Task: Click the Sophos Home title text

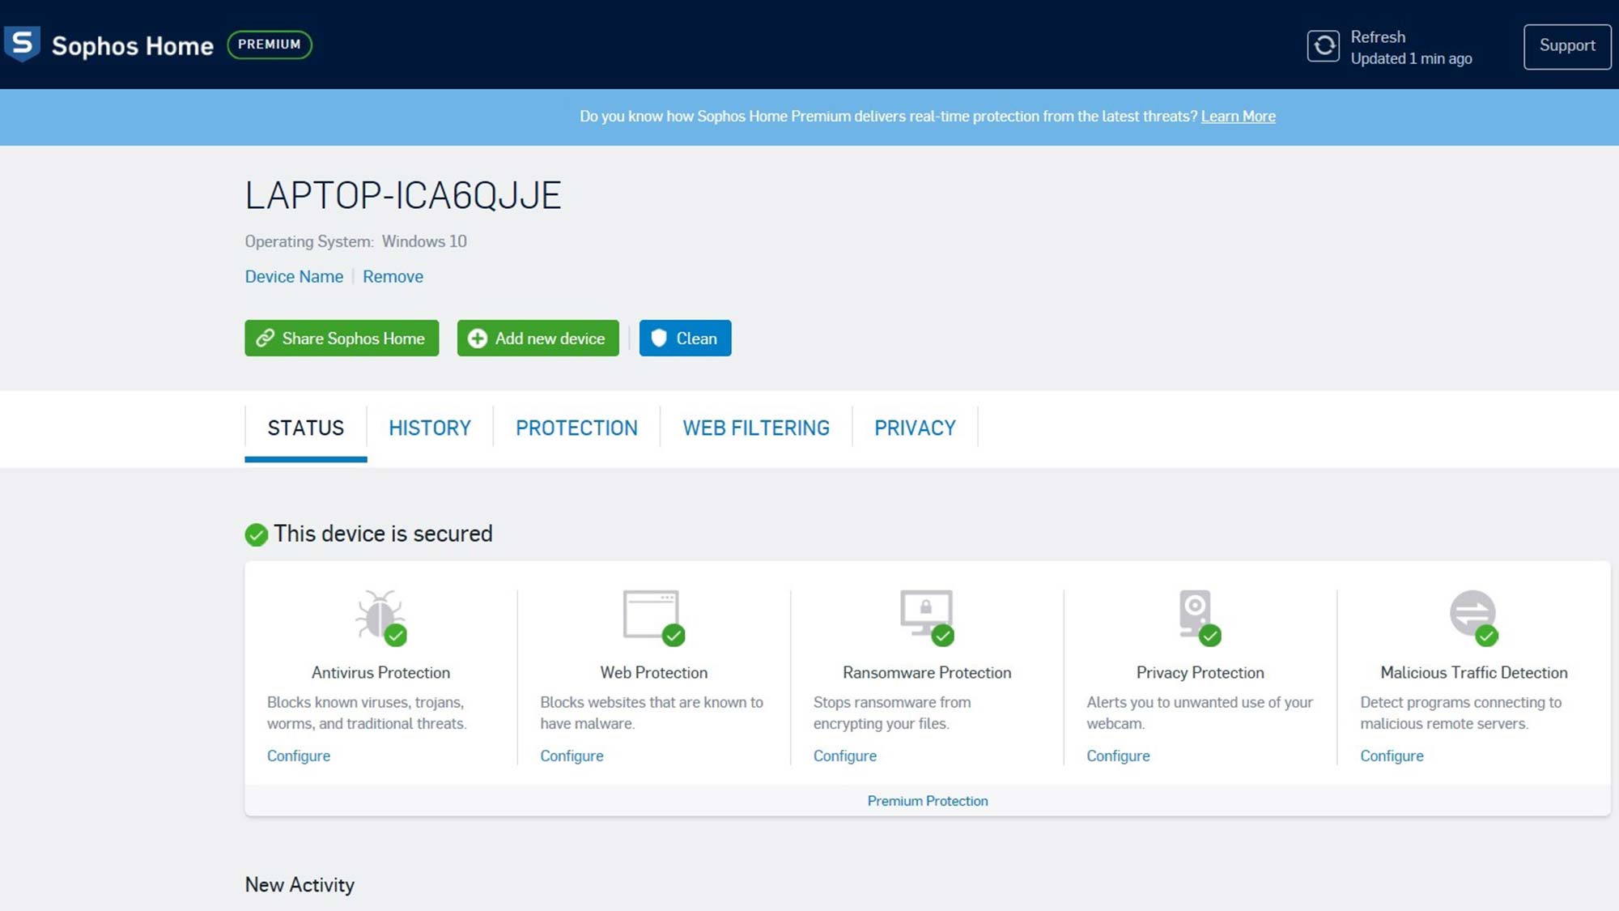Action: click(133, 45)
